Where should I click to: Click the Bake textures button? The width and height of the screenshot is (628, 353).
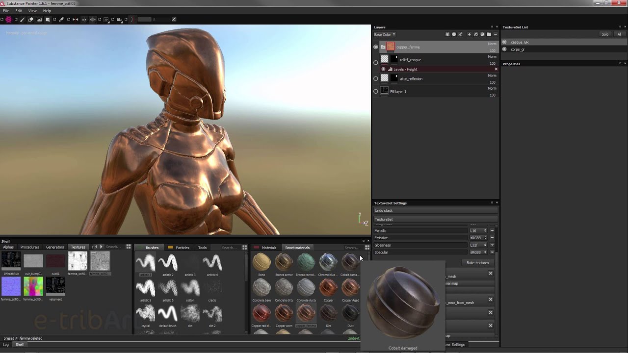(477, 263)
